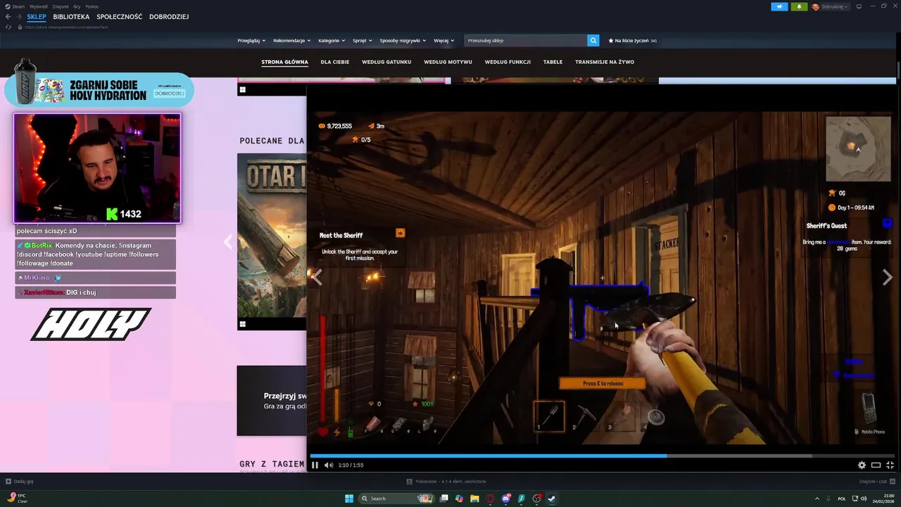901x507 pixels.
Task: Open the Opera browser taskbar icon
Action: (x=491, y=499)
